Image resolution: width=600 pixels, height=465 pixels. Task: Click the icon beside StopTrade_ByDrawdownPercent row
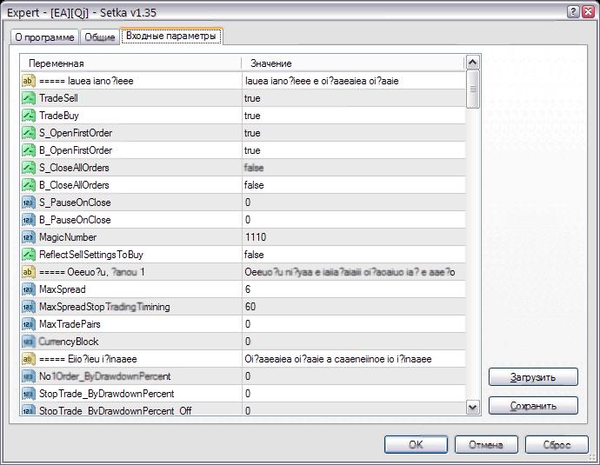point(29,394)
